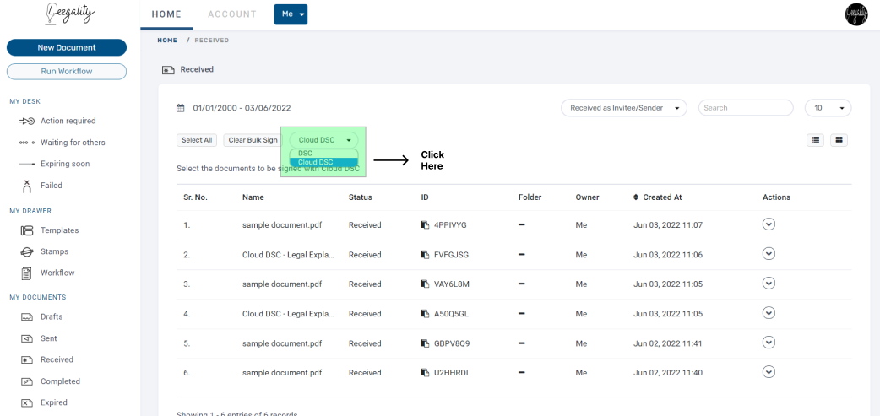Image resolution: width=880 pixels, height=416 pixels.
Task: Open the Me account dropdown
Action: (291, 14)
